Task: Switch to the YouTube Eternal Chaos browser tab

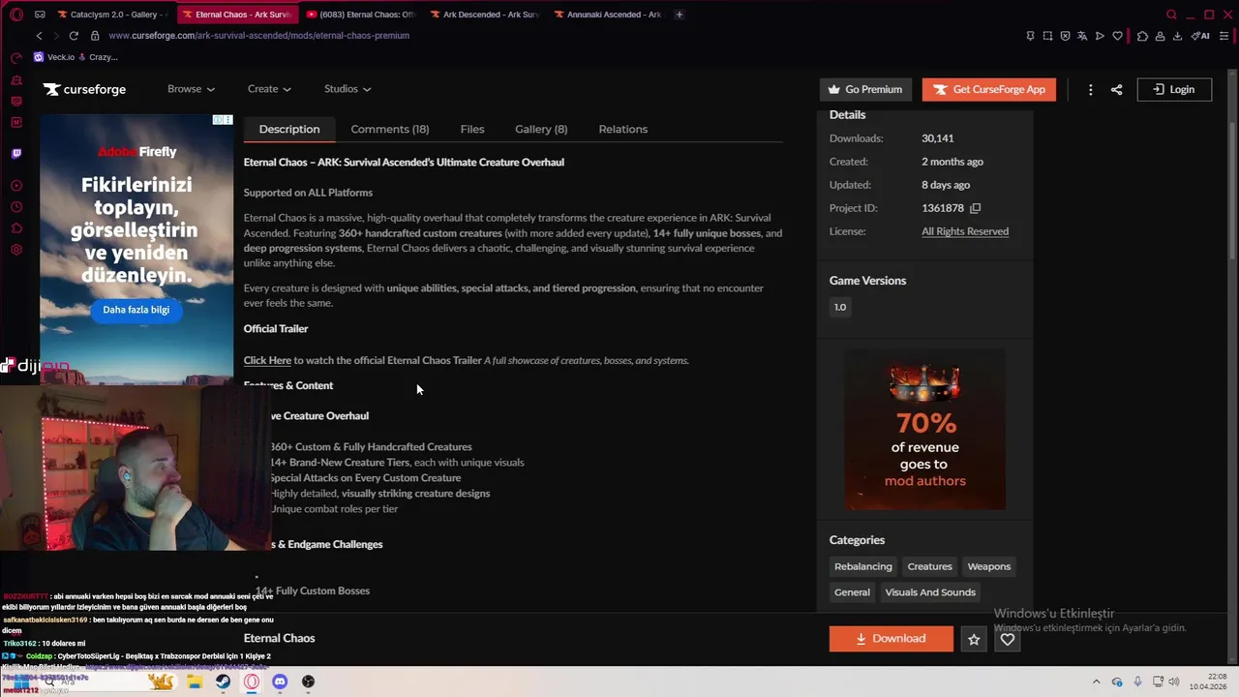Action: tap(360, 15)
